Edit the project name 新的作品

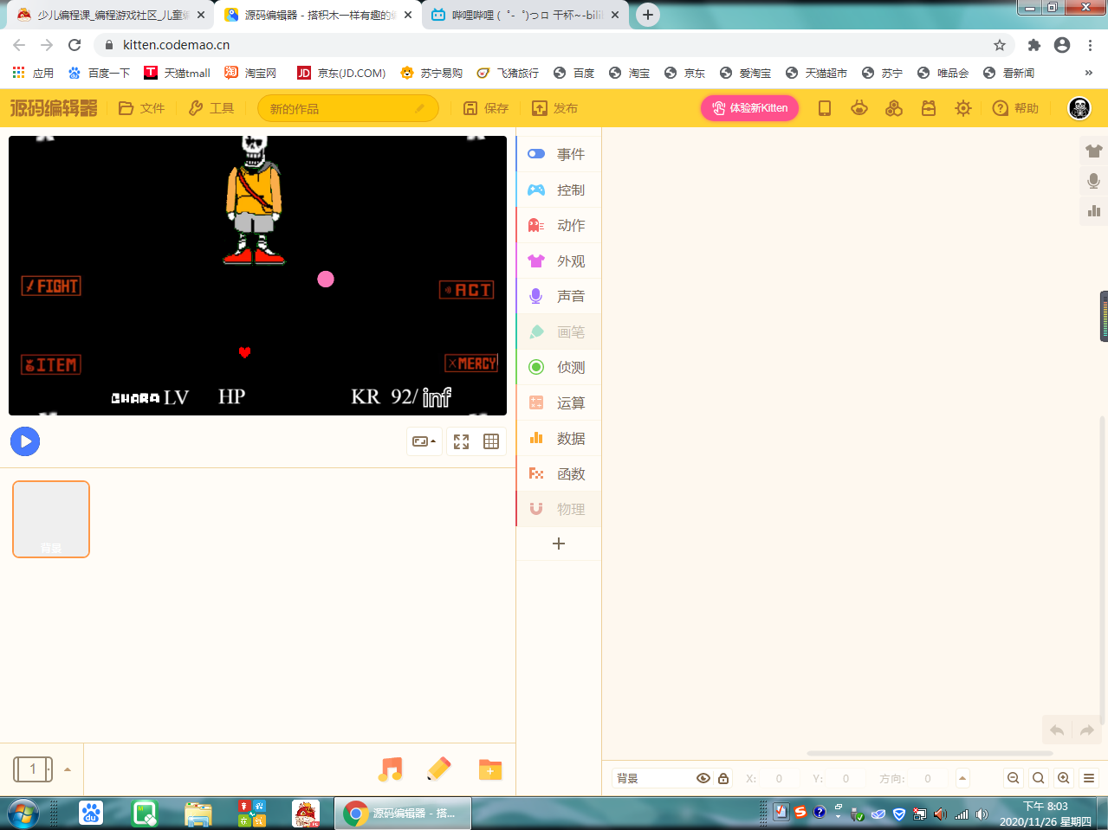[x=347, y=108]
